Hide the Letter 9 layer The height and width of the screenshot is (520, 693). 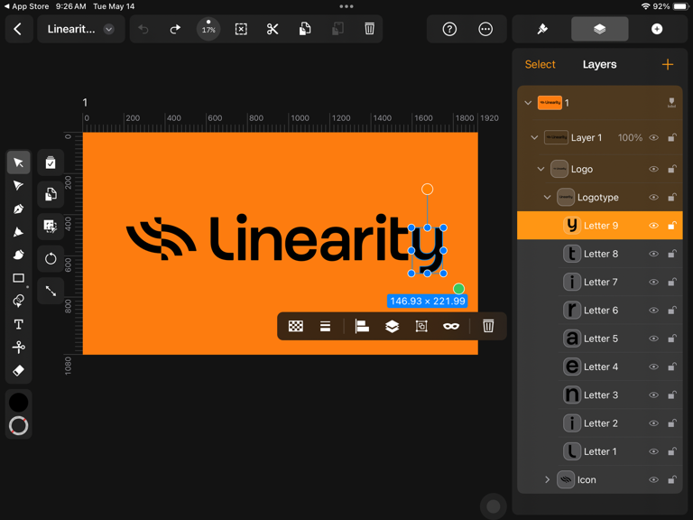pos(653,226)
